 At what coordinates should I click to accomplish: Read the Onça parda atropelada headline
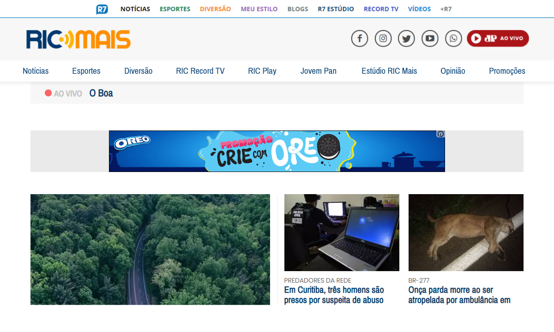(459, 295)
